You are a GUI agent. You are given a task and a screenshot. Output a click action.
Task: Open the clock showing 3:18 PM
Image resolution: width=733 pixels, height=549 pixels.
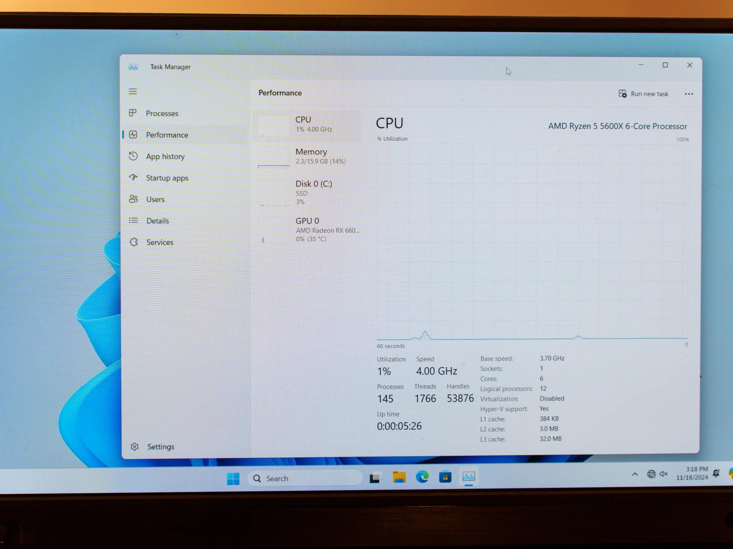(x=692, y=473)
